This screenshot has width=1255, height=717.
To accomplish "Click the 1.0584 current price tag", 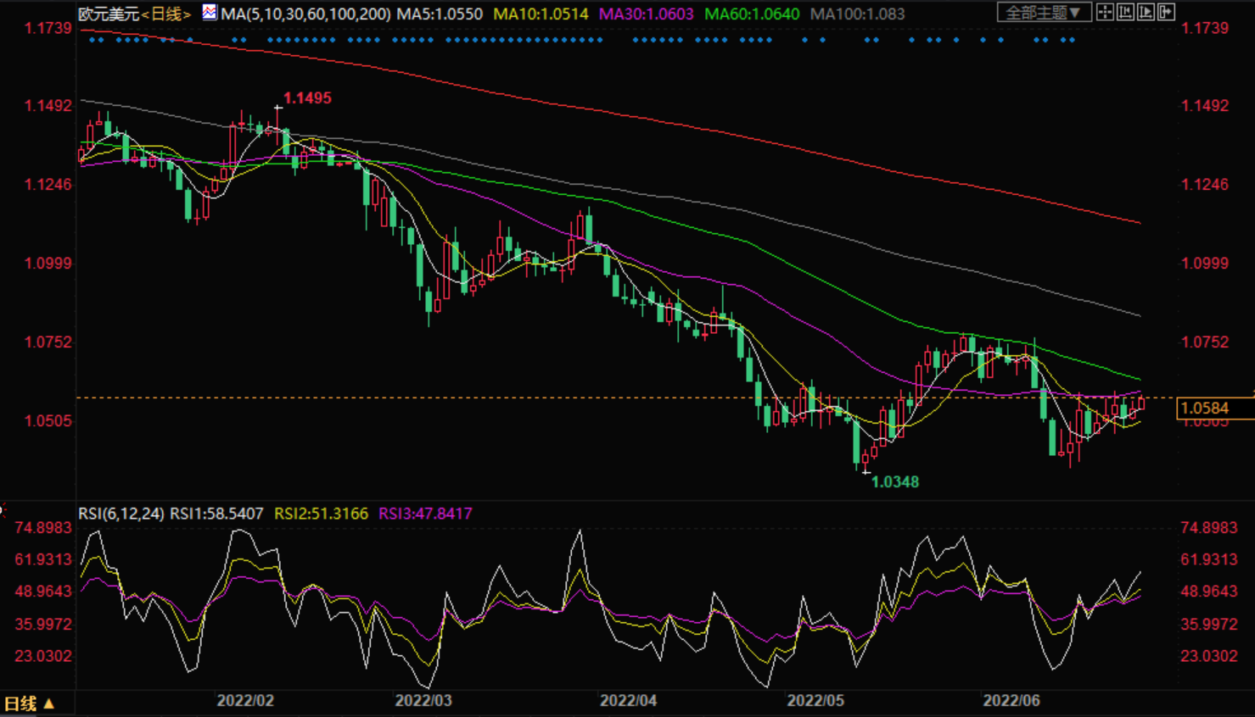I will [x=1204, y=409].
